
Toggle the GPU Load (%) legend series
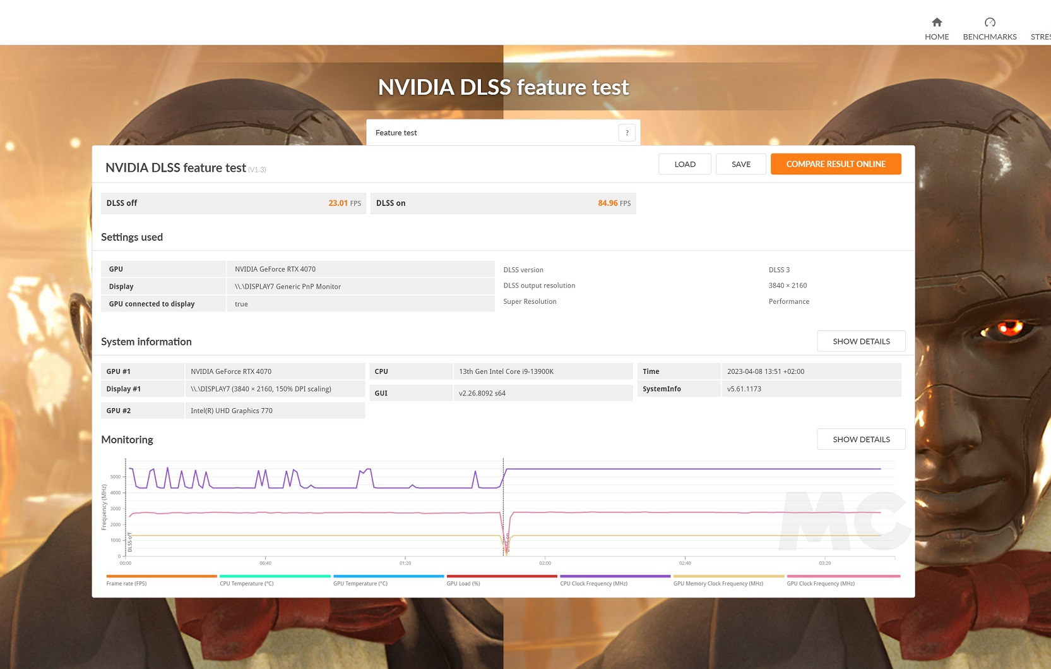[463, 583]
